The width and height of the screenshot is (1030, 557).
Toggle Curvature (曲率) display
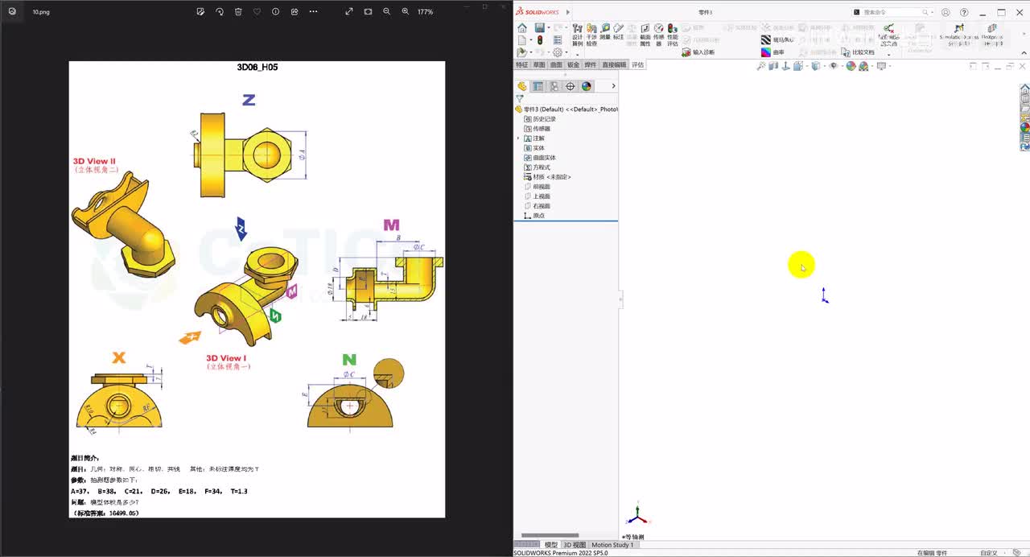(x=773, y=52)
